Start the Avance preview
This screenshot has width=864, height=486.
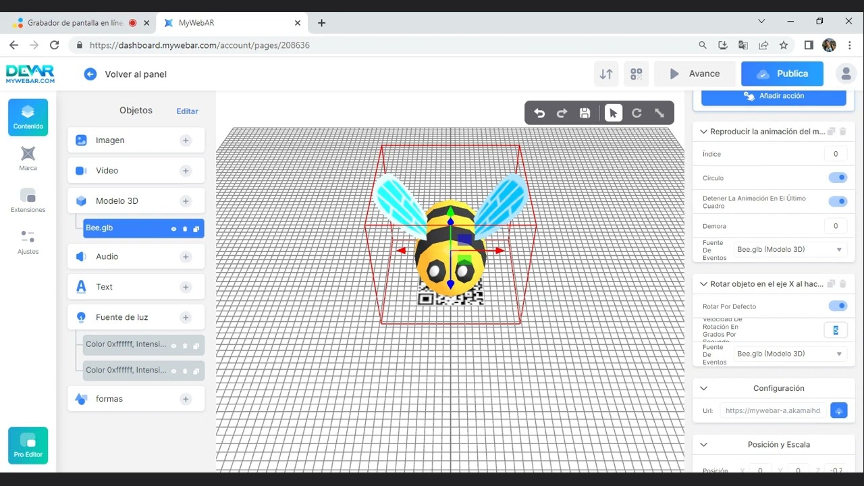click(x=695, y=74)
